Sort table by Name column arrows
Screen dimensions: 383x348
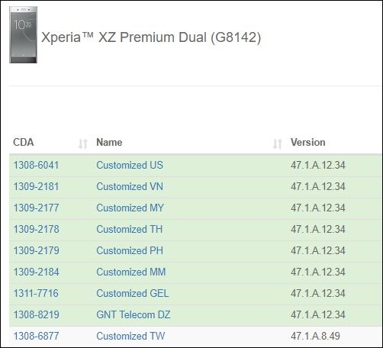pos(277,143)
